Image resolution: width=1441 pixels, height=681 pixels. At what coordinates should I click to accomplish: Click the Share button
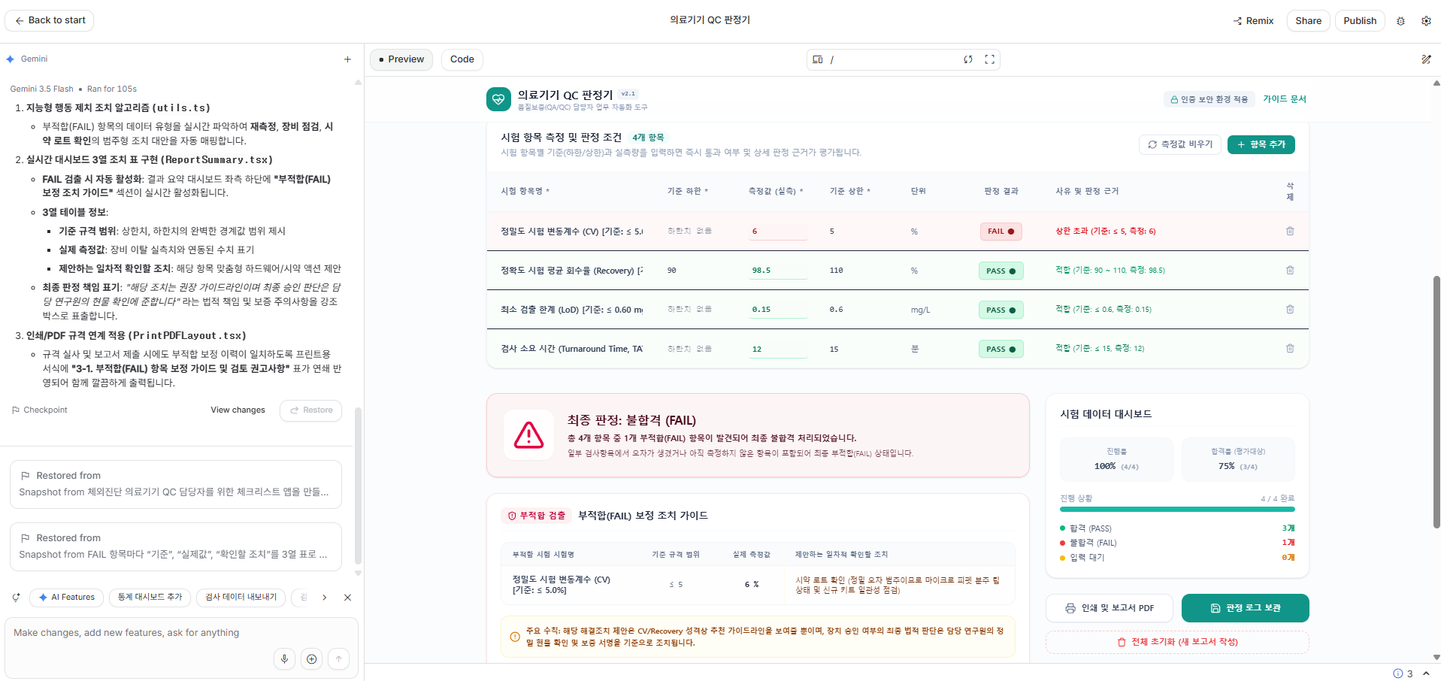1308,21
